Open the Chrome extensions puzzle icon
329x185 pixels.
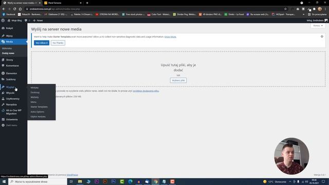(x=314, y=9)
